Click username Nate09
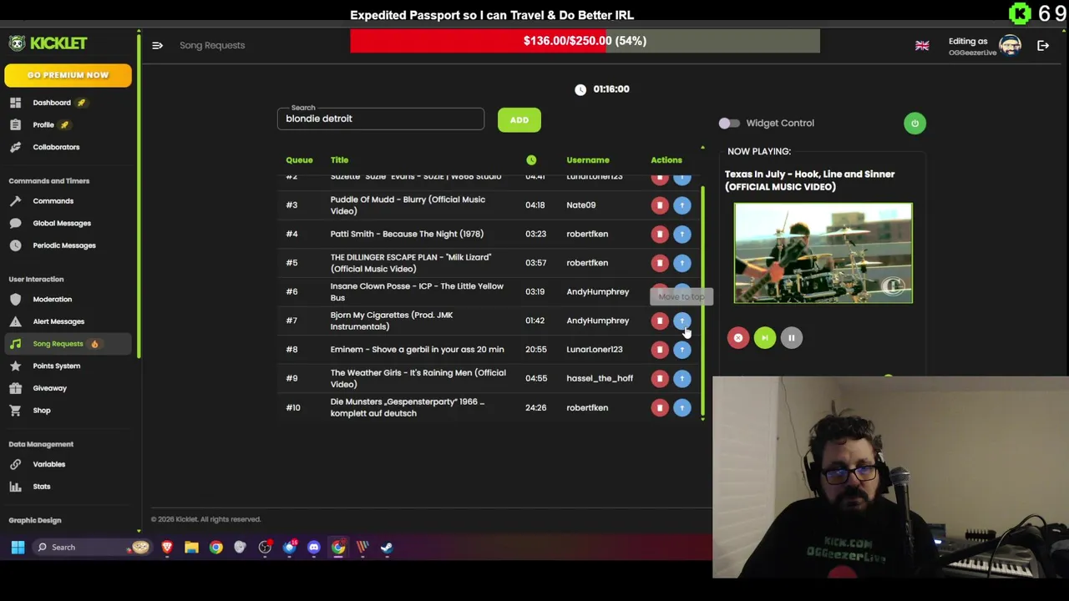The width and height of the screenshot is (1069, 601). point(581,205)
